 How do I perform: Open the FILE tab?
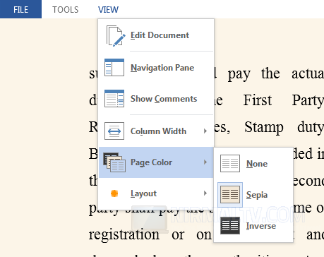tap(20, 9)
